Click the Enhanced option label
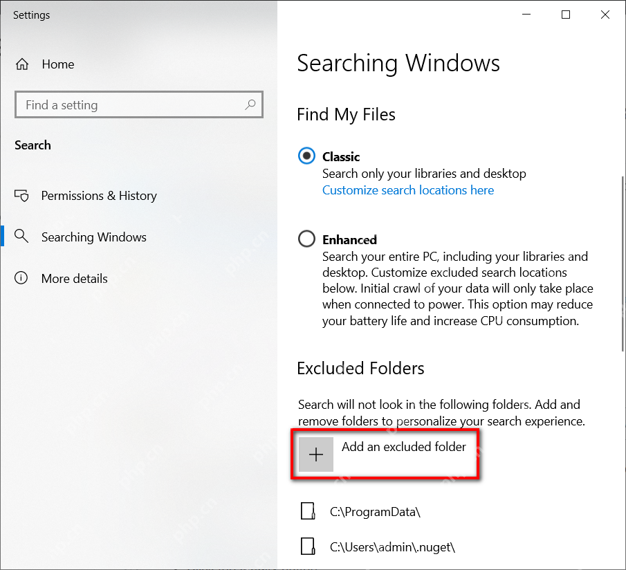The height and width of the screenshot is (570, 626). click(x=349, y=239)
